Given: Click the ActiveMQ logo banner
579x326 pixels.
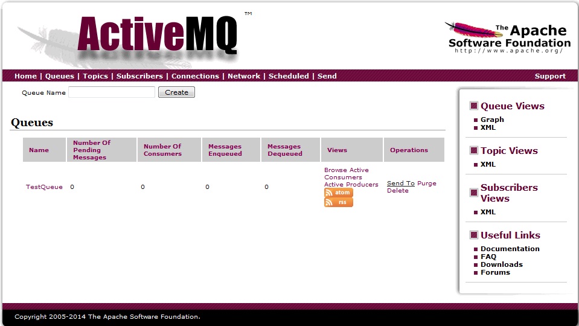Looking at the screenshot, I should [x=157, y=35].
